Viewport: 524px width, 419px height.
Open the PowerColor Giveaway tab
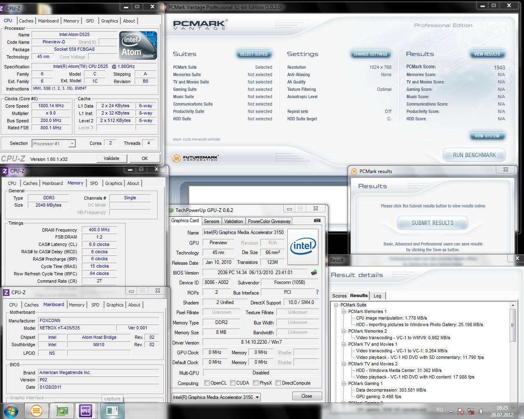pyautogui.click(x=269, y=221)
